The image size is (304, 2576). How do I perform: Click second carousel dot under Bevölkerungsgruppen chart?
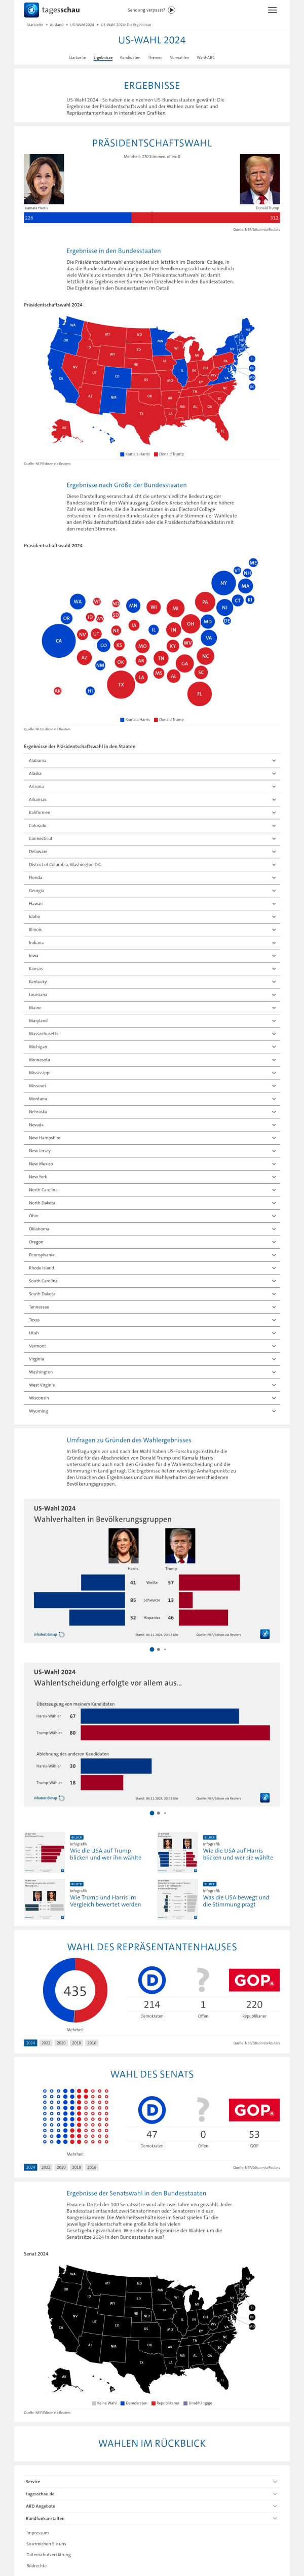coord(157,1649)
